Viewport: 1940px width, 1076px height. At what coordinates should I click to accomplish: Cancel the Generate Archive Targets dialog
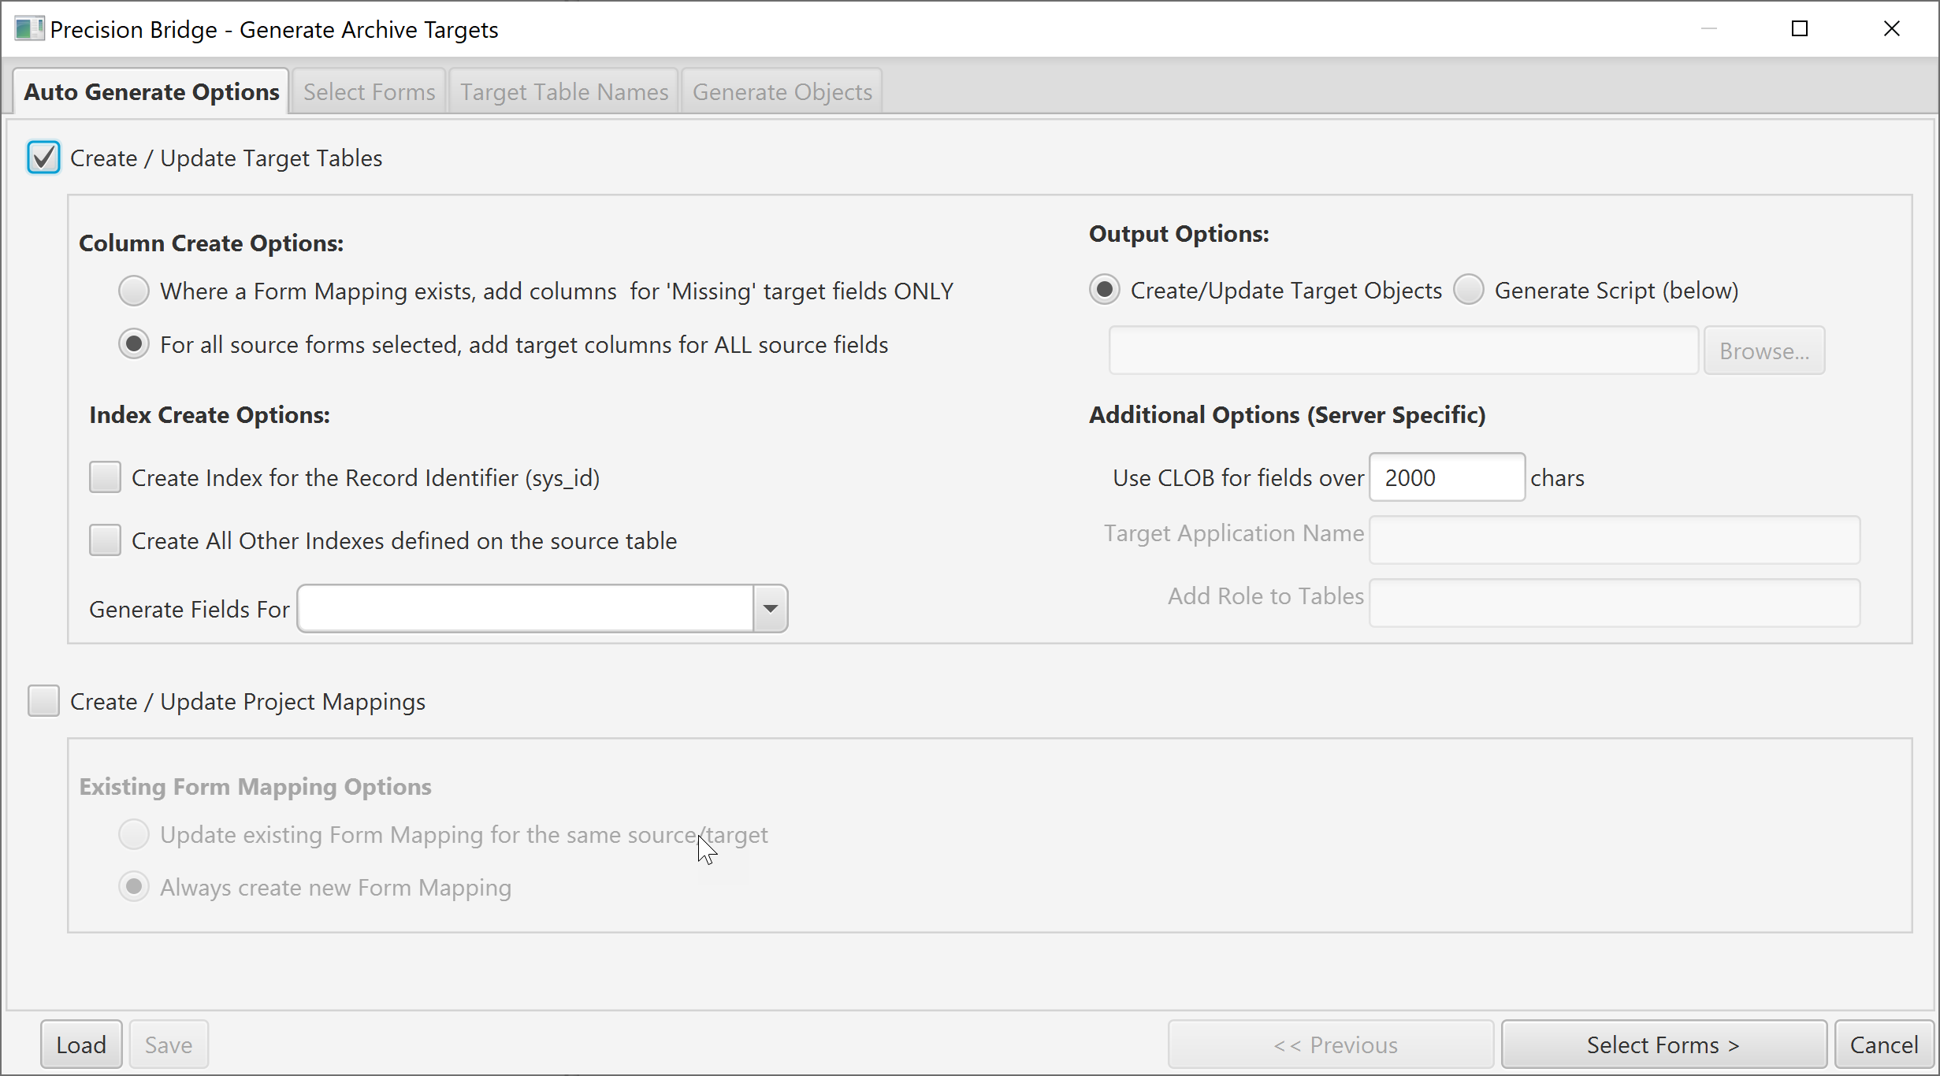coord(1884,1044)
